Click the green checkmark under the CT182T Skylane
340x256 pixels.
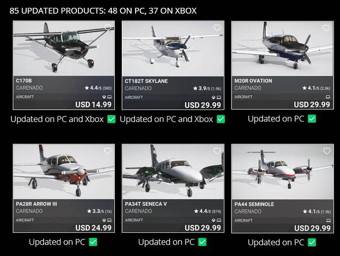click(x=221, y=119)
